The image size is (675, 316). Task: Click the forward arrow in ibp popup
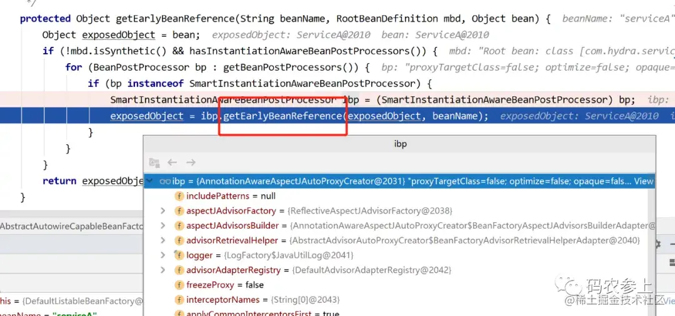click(191, 162)
